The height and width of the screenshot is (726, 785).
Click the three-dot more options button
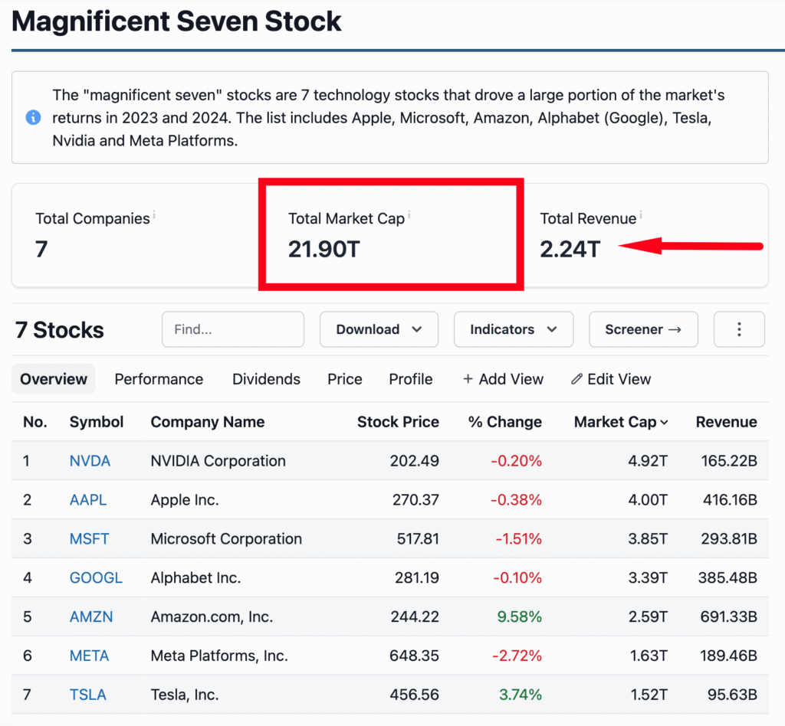739,329
